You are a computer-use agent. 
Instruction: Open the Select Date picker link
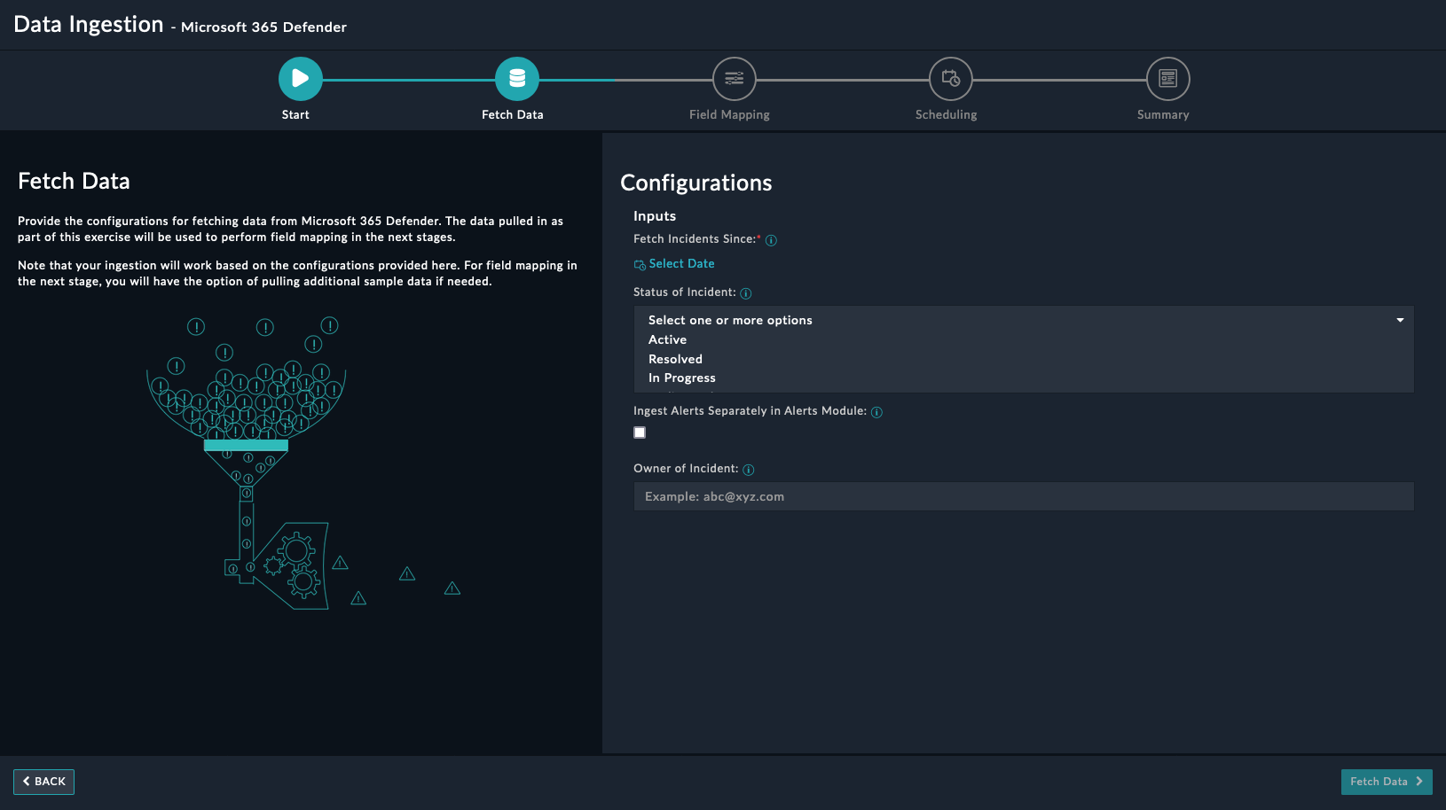point(680,264)
